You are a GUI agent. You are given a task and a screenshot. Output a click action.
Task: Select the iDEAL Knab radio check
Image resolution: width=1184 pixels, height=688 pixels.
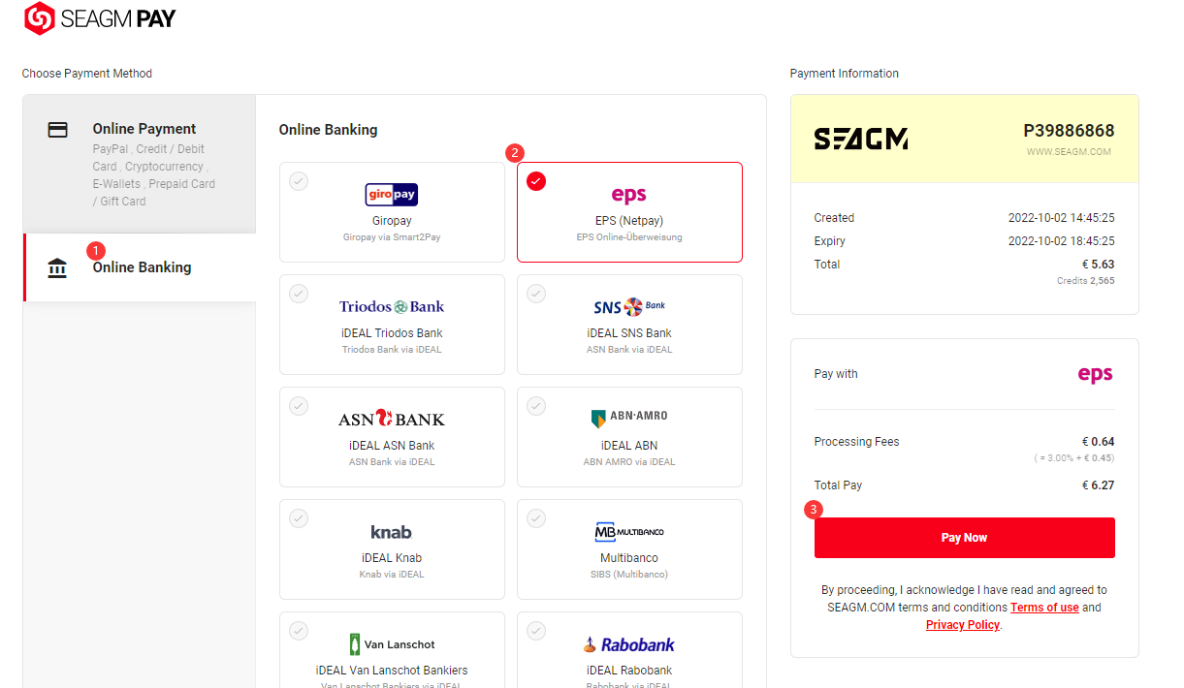pyautogui.click(x=299, y=518)
